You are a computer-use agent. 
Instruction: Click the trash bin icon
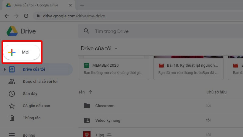coord(12,118)
